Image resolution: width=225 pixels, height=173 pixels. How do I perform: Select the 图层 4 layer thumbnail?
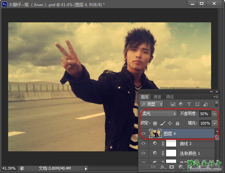[155, 134]
